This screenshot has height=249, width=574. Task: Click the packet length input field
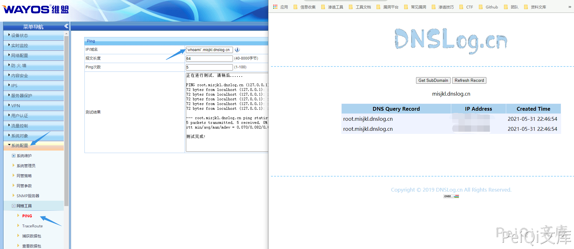click(x=209, y=59)
